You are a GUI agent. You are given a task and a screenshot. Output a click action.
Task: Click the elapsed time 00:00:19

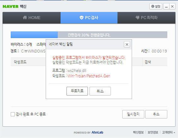coord(159,51)
